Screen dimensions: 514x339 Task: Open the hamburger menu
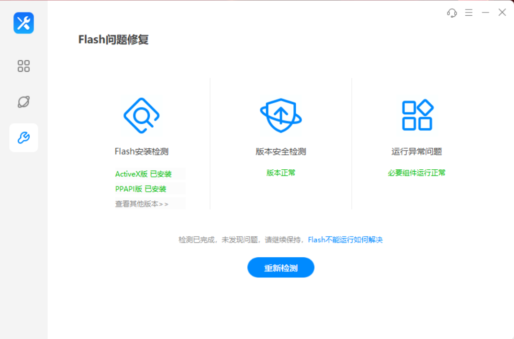click(469, 12)
